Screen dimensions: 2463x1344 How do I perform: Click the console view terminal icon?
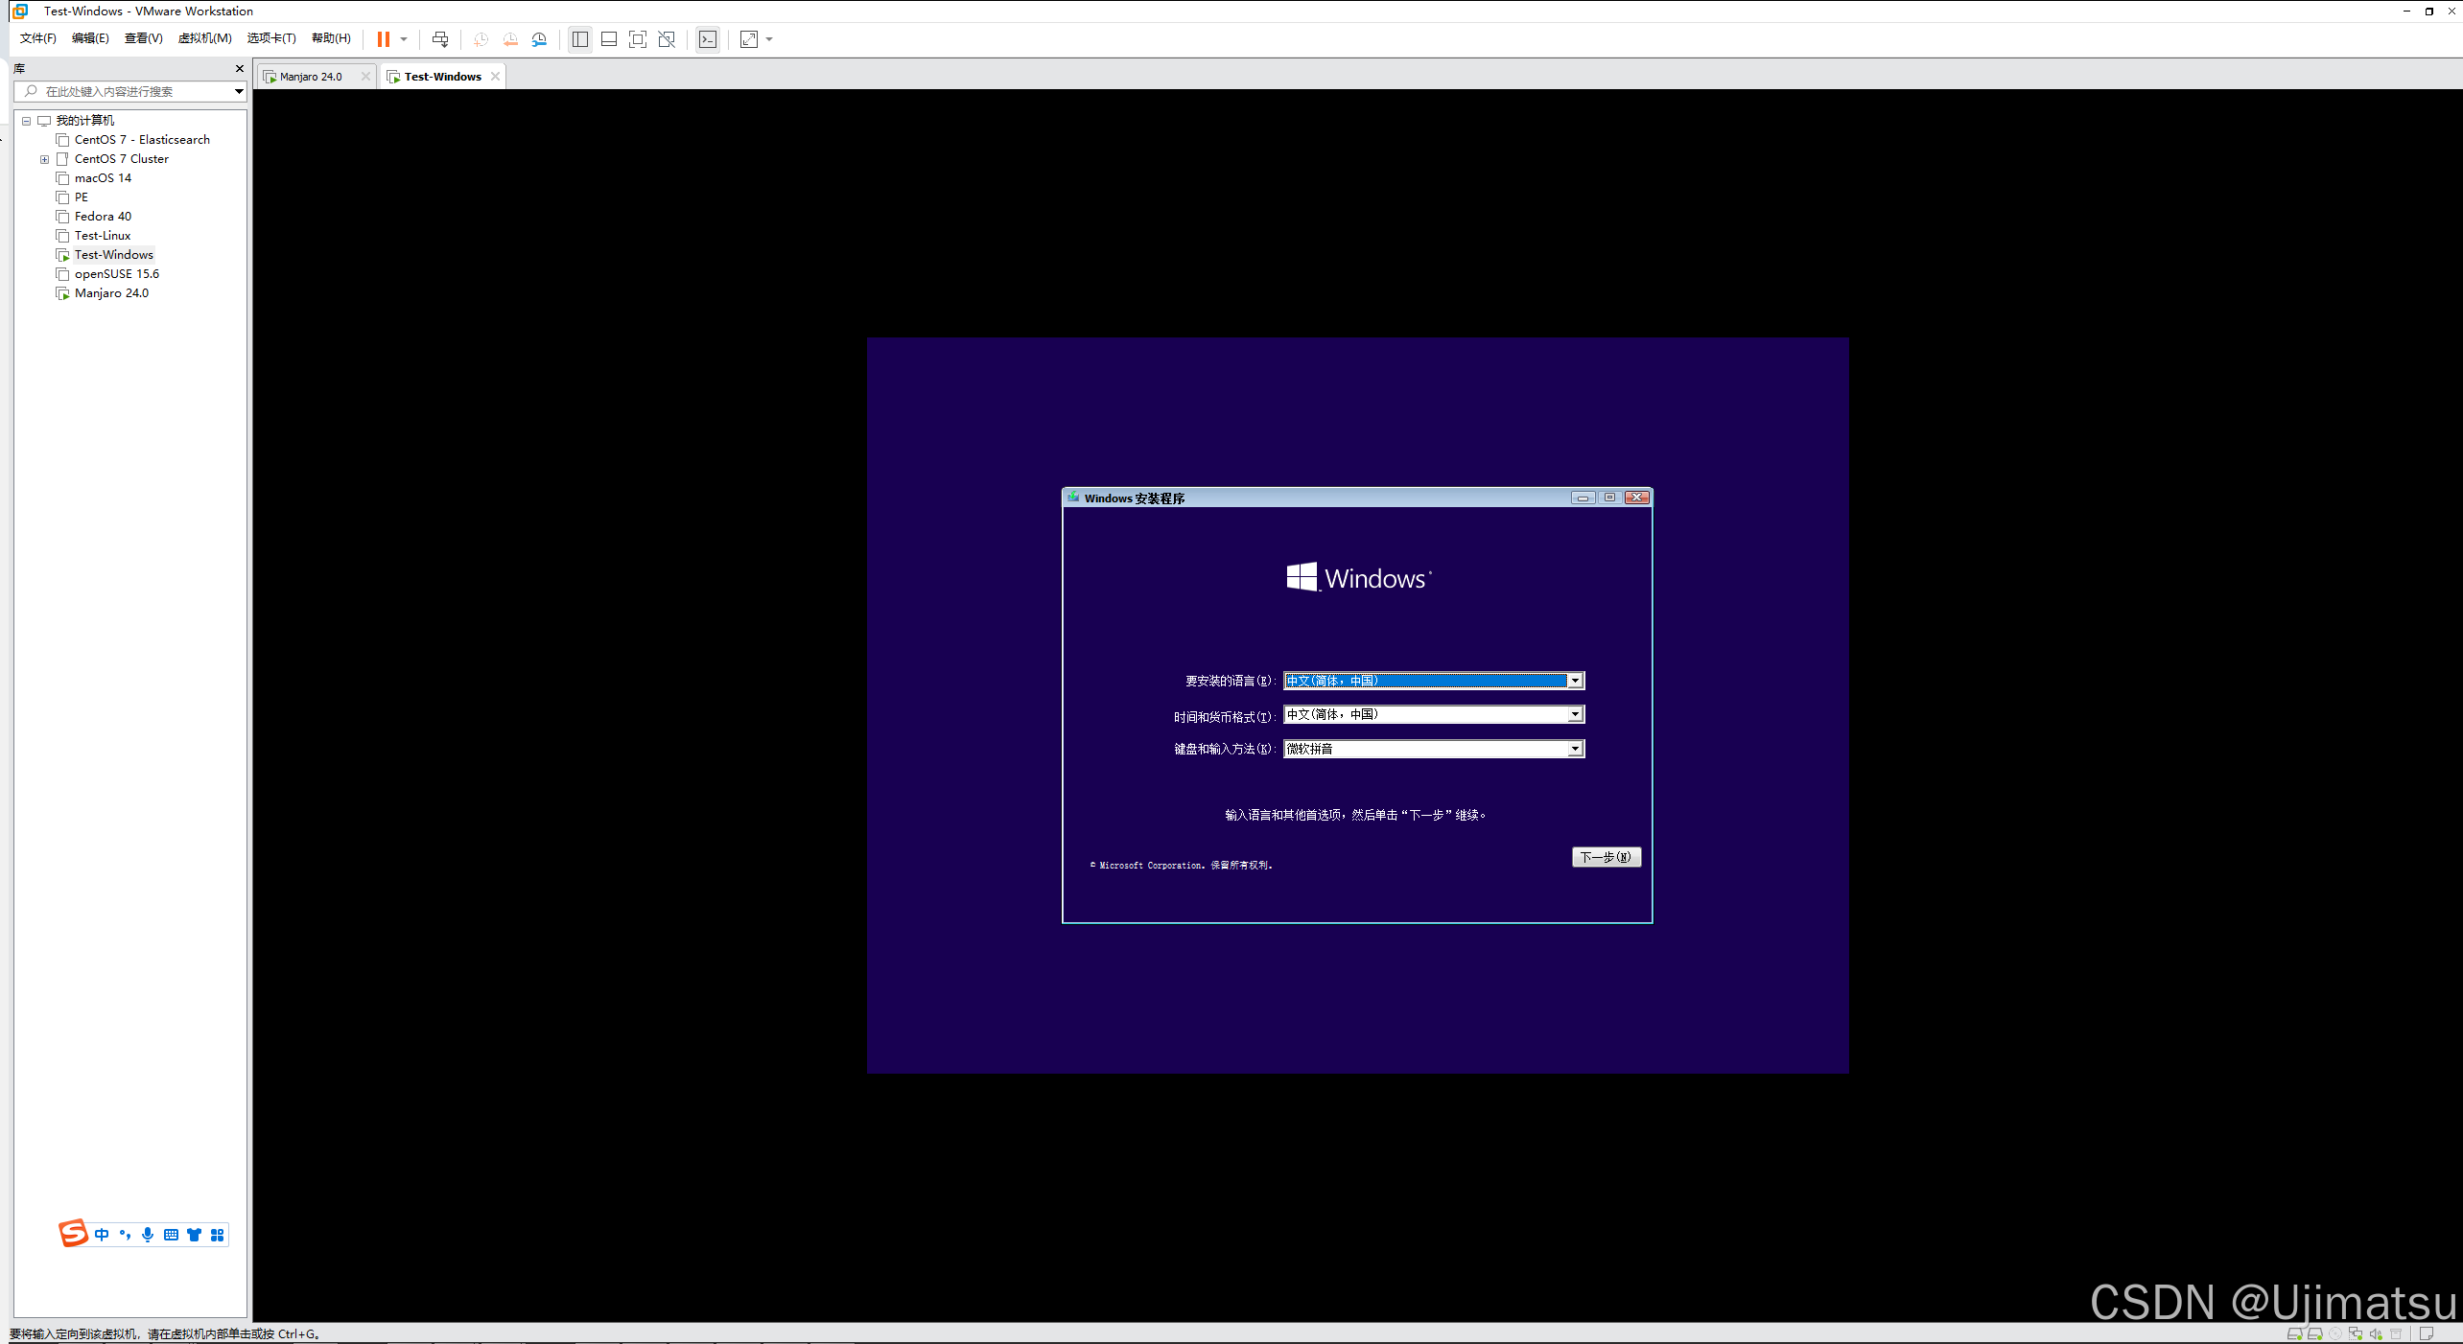[708, 39]
